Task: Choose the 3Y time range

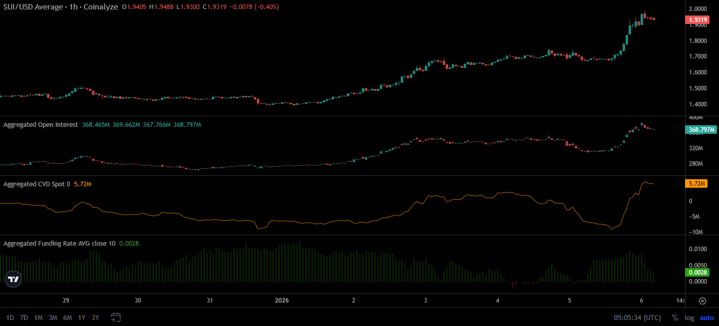Action: (x=95, y=318)
